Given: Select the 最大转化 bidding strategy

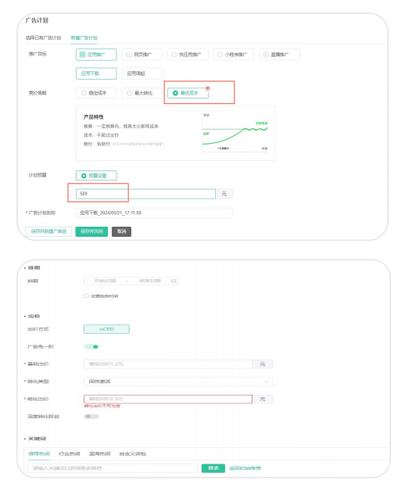Looking at the screenshot, I should 142,93.
